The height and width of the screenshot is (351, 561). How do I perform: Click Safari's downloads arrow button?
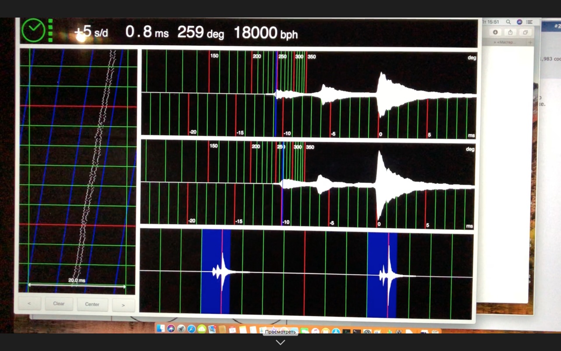click(x=495, y=32)
